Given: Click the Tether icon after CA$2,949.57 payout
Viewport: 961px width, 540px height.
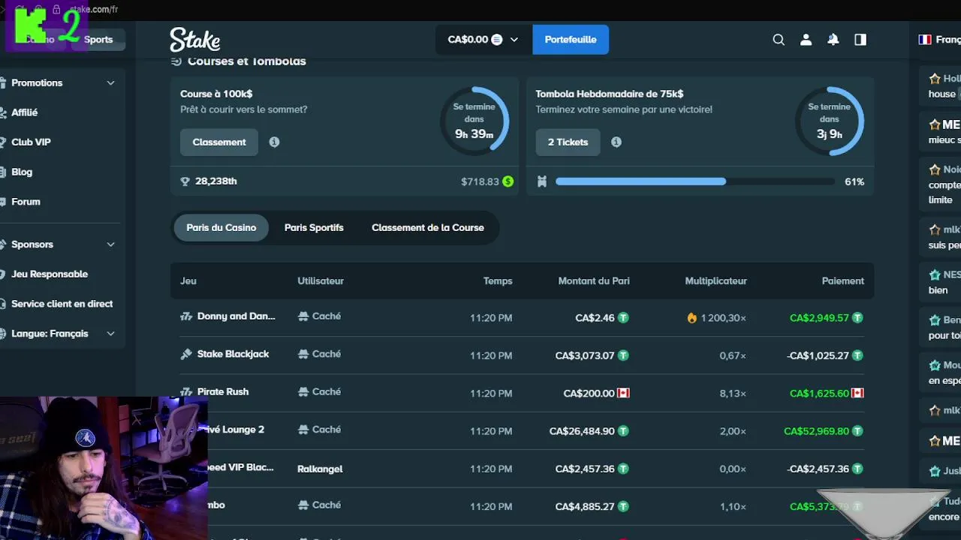Looking at the screenshot, I should click(857, 318).
